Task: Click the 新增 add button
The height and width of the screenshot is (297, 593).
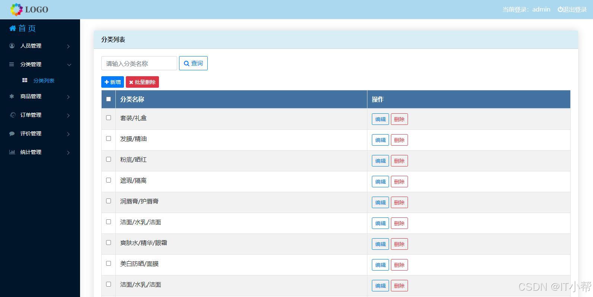Action: pos(112,82)
